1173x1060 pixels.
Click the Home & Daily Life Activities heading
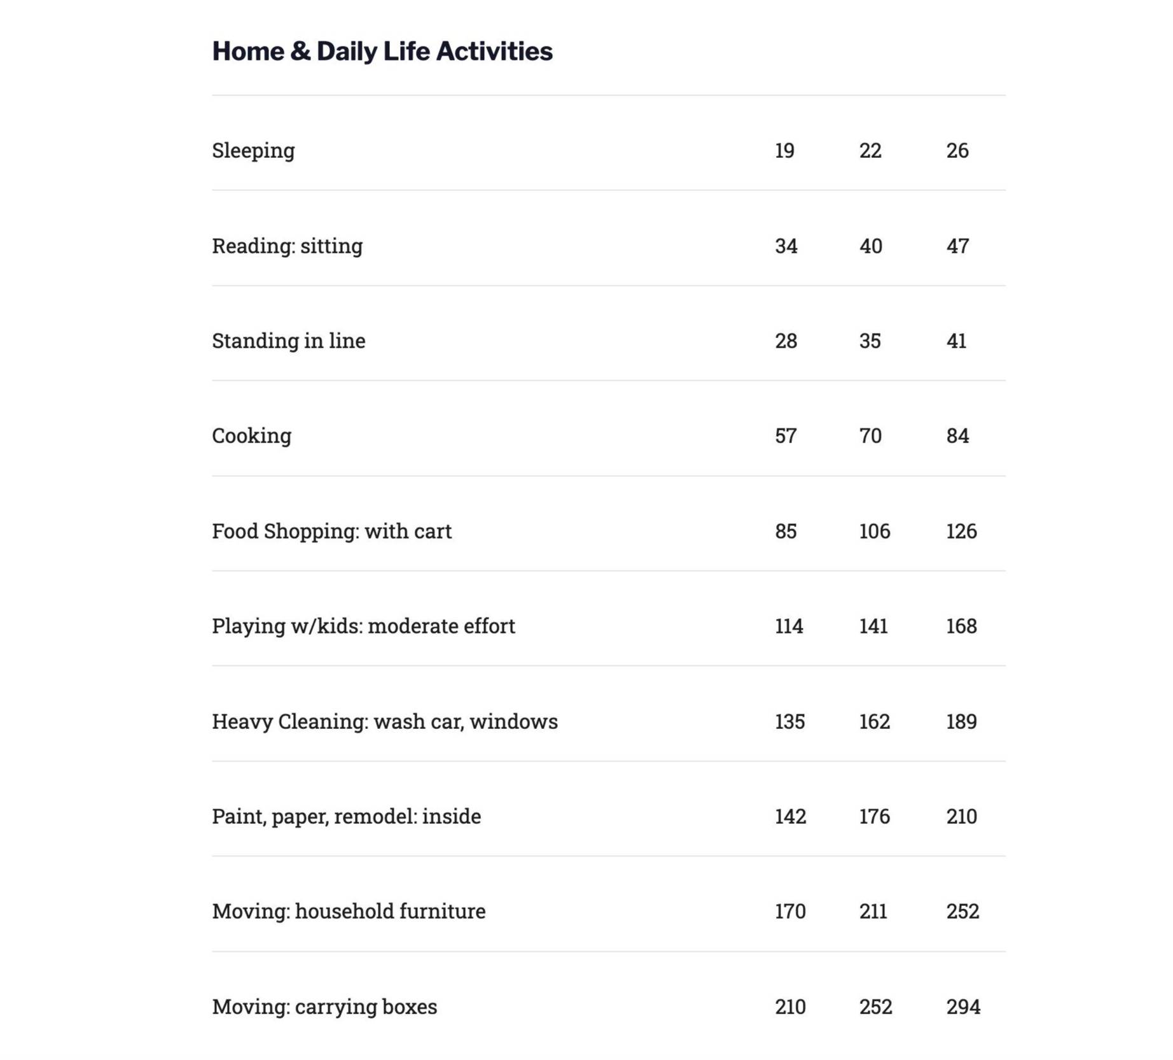coord(382,51)
